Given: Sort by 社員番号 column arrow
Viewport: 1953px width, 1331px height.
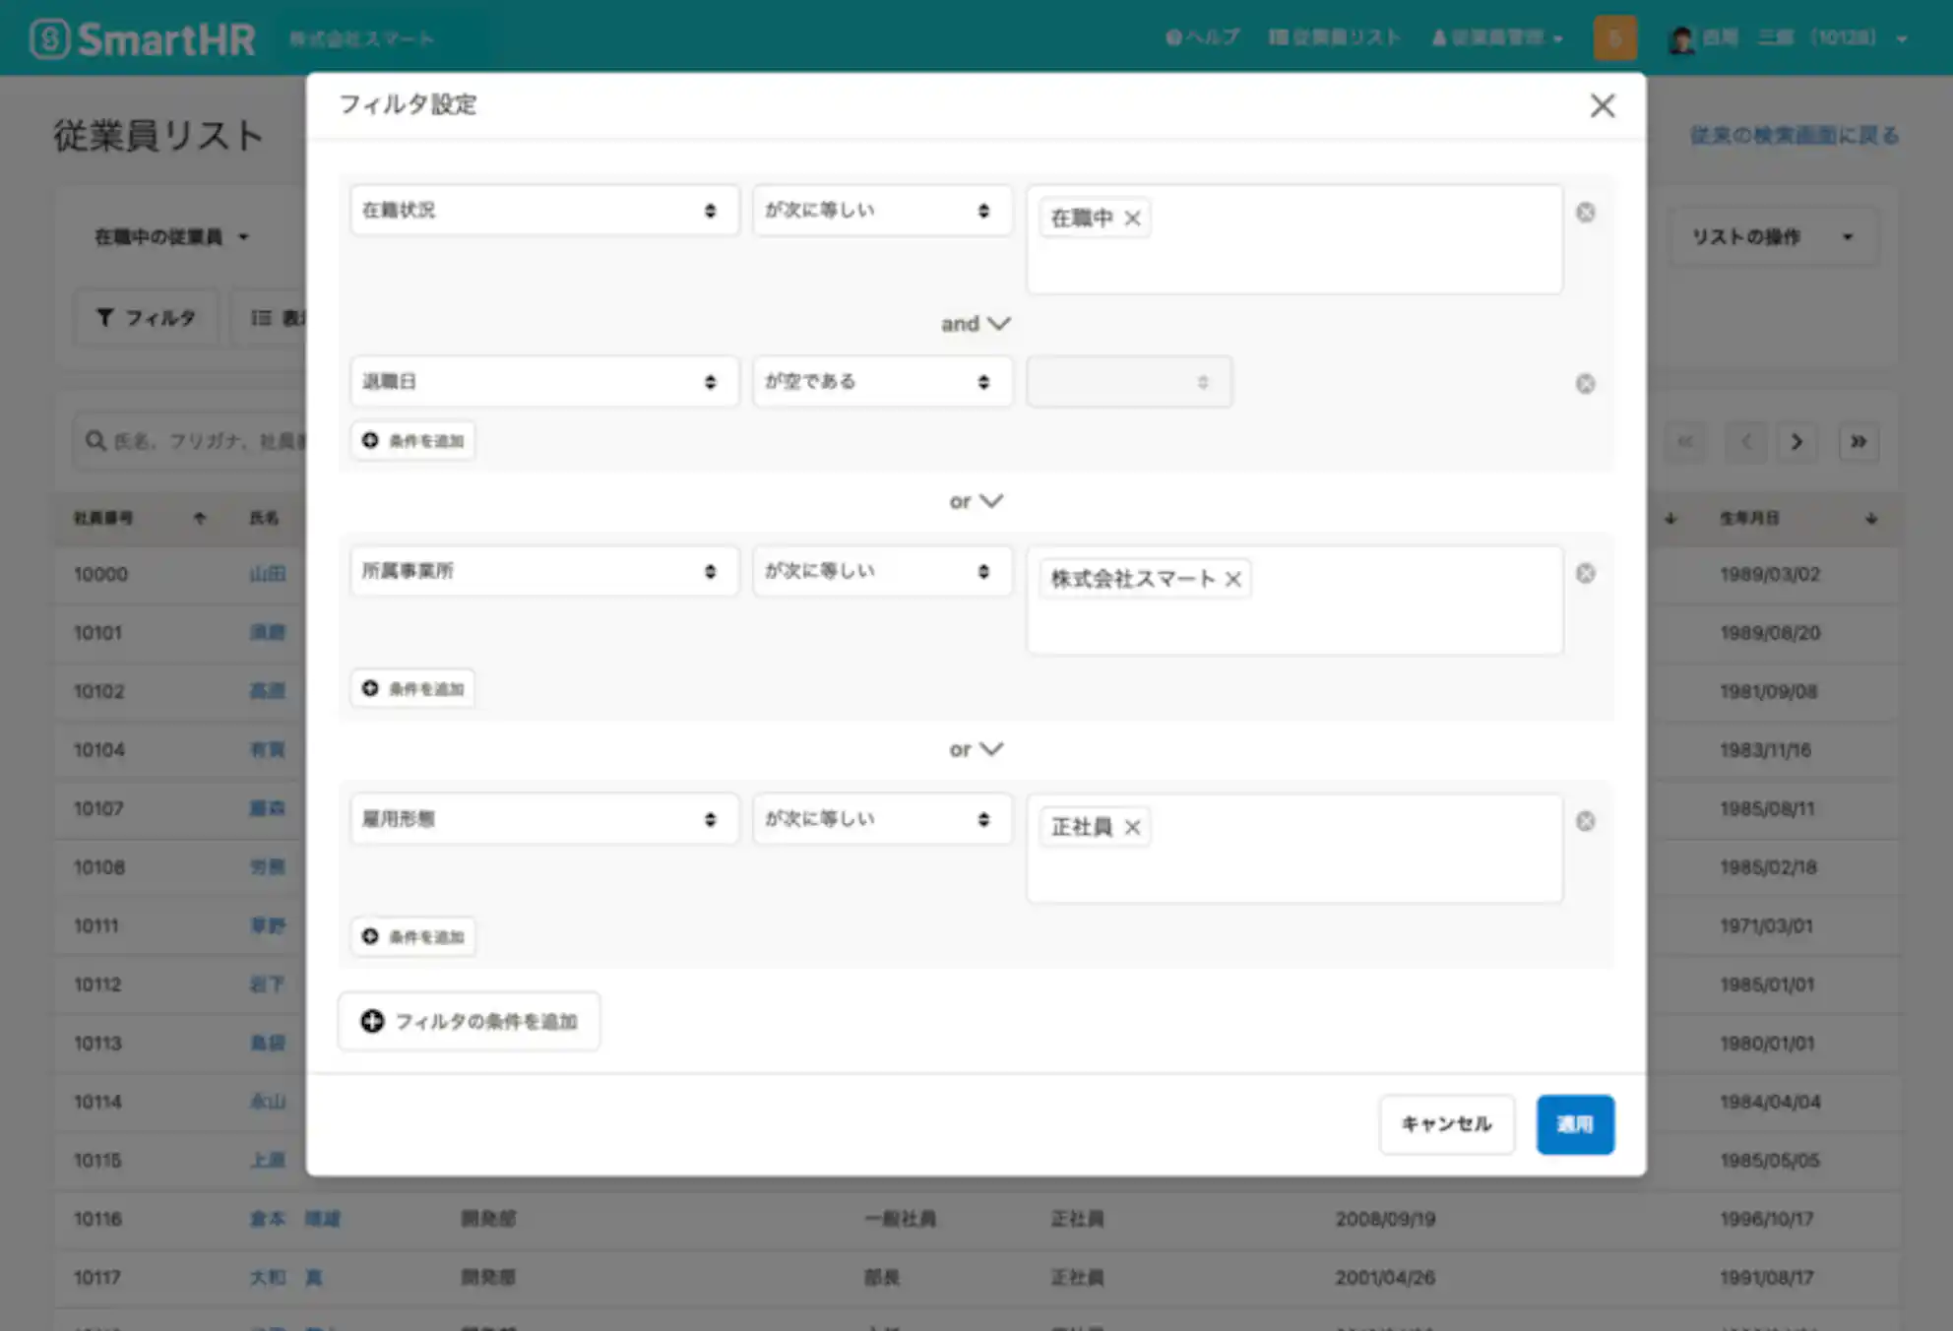Looking at the screenshot, I should [x=200, y=518].
